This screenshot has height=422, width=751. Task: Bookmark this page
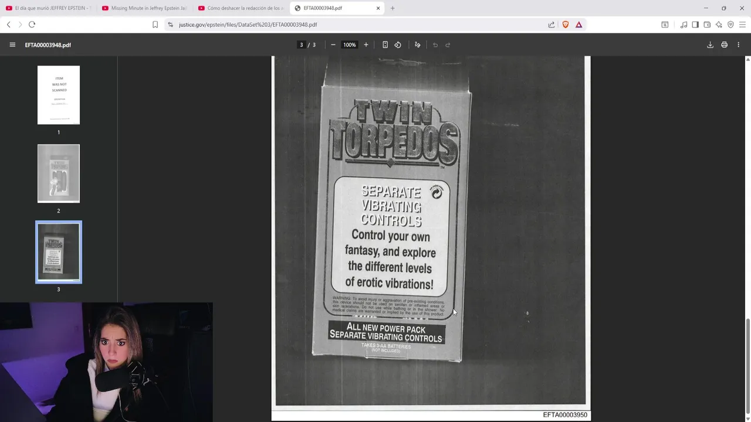click(x=155, y=25)
